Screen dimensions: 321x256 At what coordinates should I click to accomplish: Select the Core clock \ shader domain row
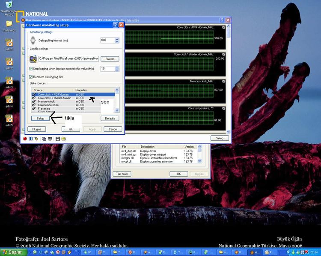pos(73,98)
